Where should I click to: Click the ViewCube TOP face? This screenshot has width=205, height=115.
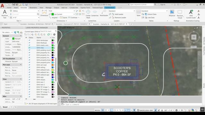(194, 37)
